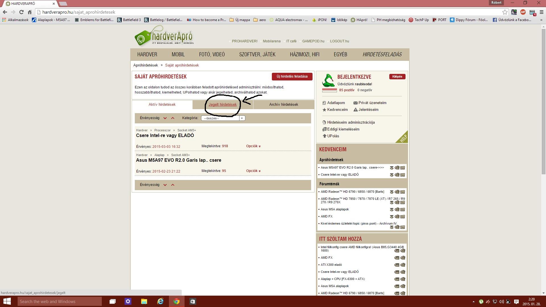This screenshot has height=307, width=546.
Task: Expand Opciók for Csere Intel-re vagy ELADÓ
Action: 253,146
